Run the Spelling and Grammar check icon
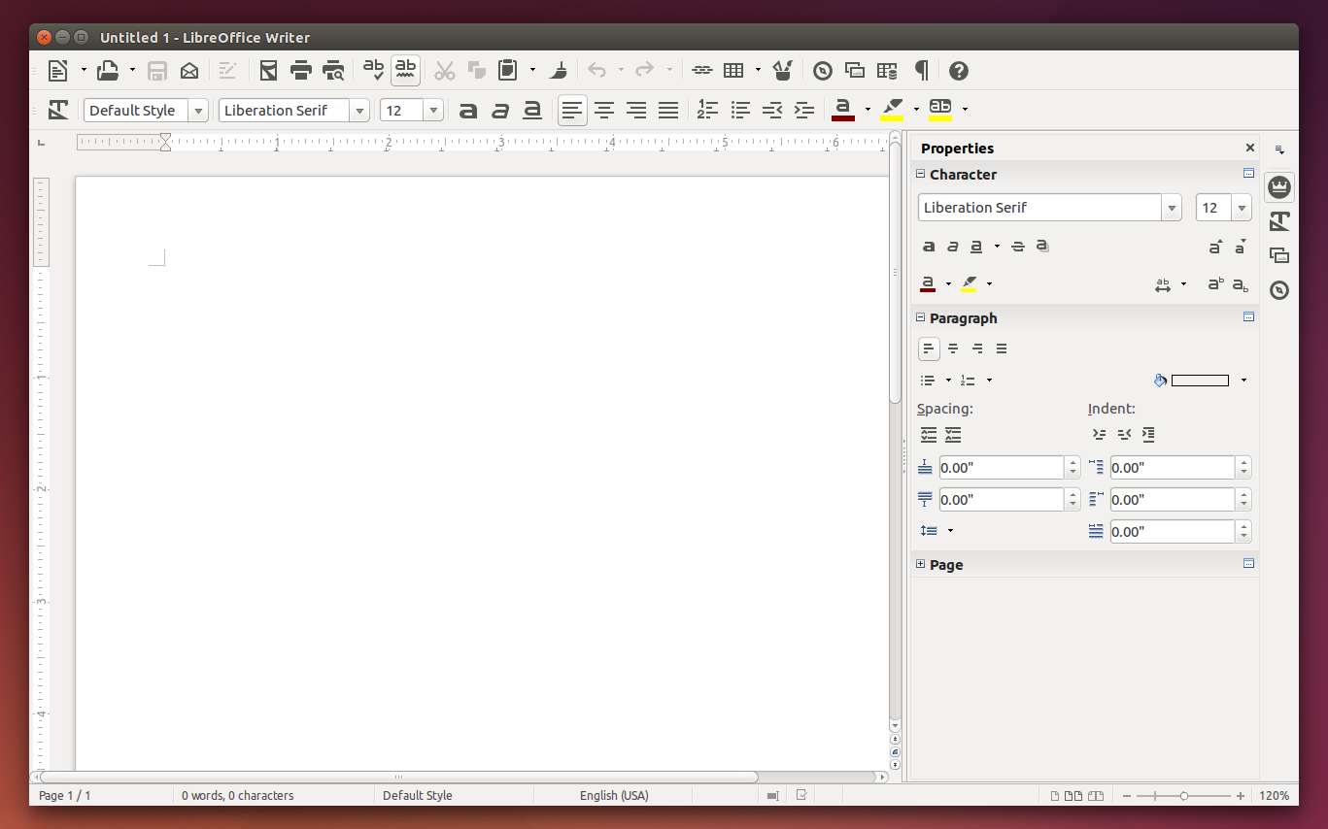1328x829 pixels. point(373,69)
